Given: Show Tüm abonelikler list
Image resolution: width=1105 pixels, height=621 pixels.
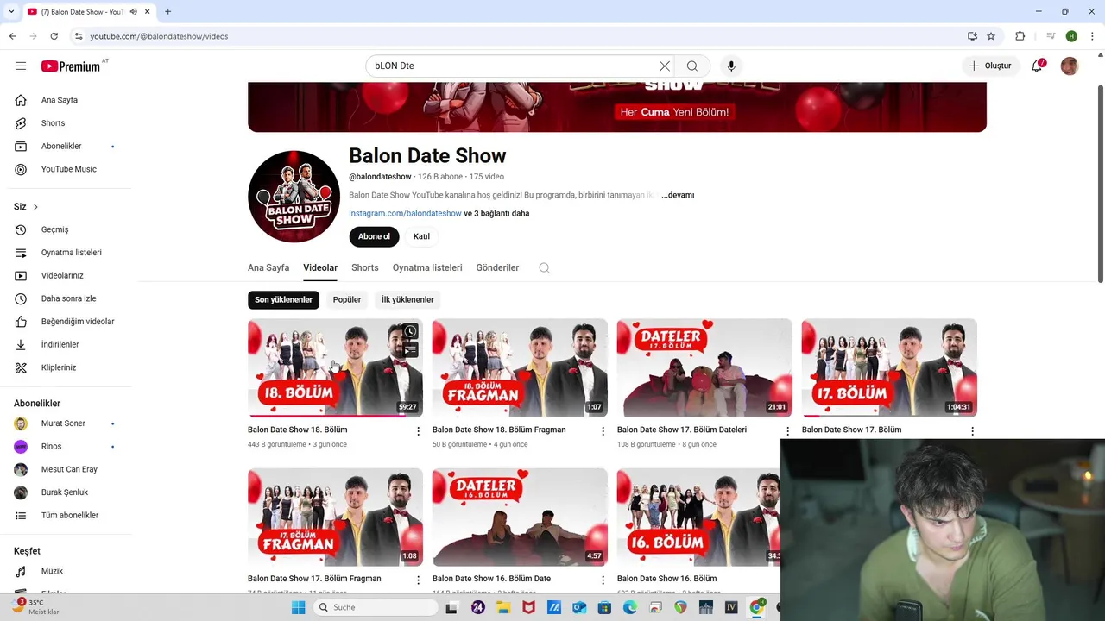Looking at the screenshot, I should 69,515.
